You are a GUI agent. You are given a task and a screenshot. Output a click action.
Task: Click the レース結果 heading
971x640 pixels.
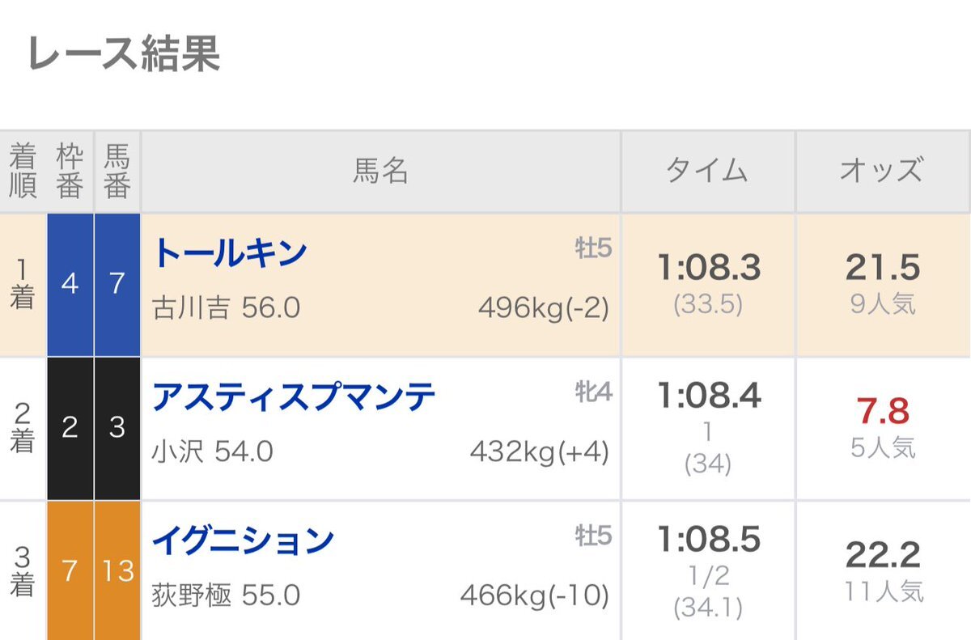[x=124, y=54]
